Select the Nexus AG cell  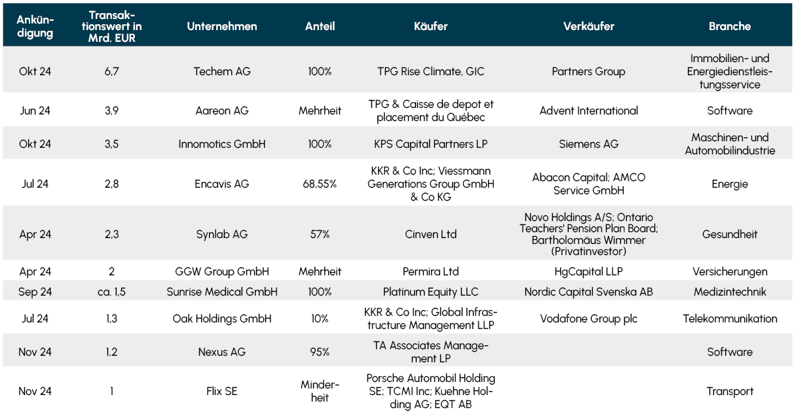[x=222, y=352]
